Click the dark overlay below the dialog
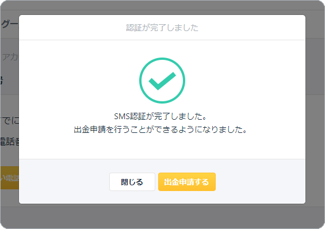This screenshot has height=229, width=325. click(x=162, y=216)
